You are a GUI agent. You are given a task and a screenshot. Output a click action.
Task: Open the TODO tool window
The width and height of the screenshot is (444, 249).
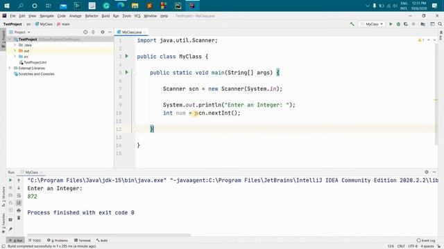point(35,241)
